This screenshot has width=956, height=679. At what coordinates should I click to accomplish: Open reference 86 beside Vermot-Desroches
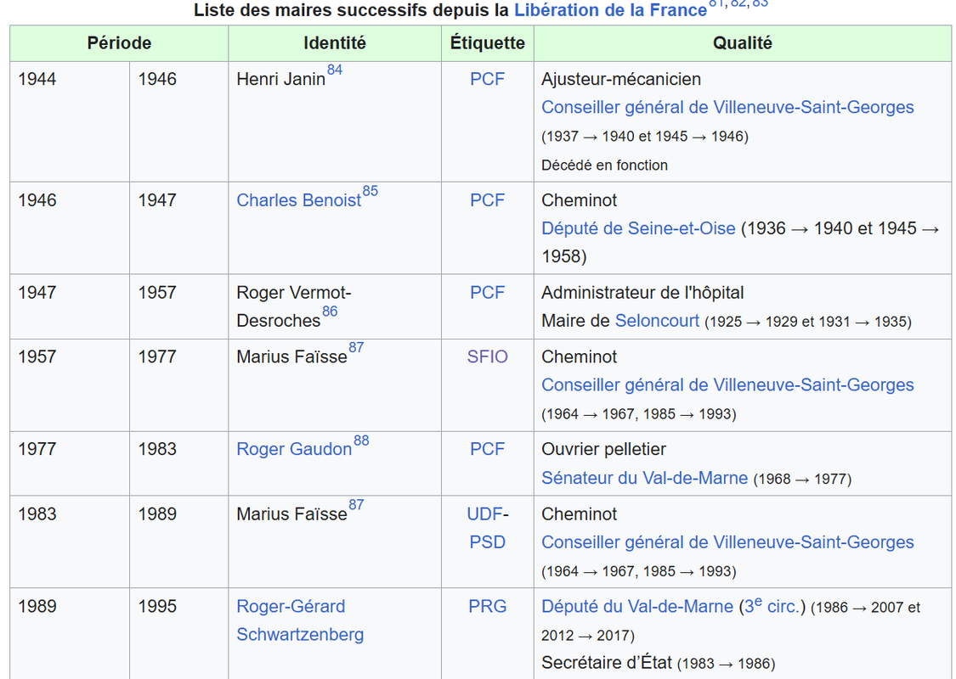[330, 311]
